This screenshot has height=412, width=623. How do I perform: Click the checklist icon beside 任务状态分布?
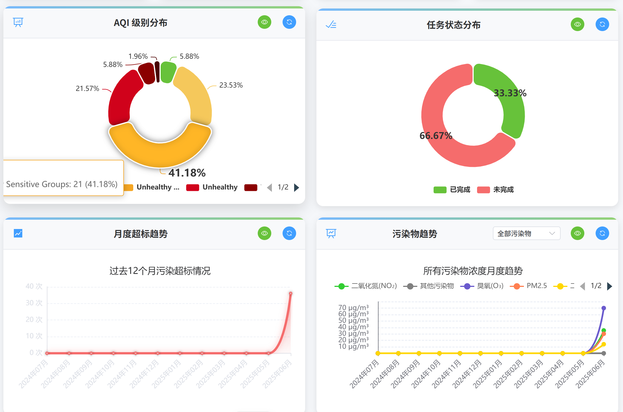(331, 25)
